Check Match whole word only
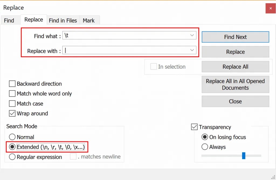 tap(12, 94)
